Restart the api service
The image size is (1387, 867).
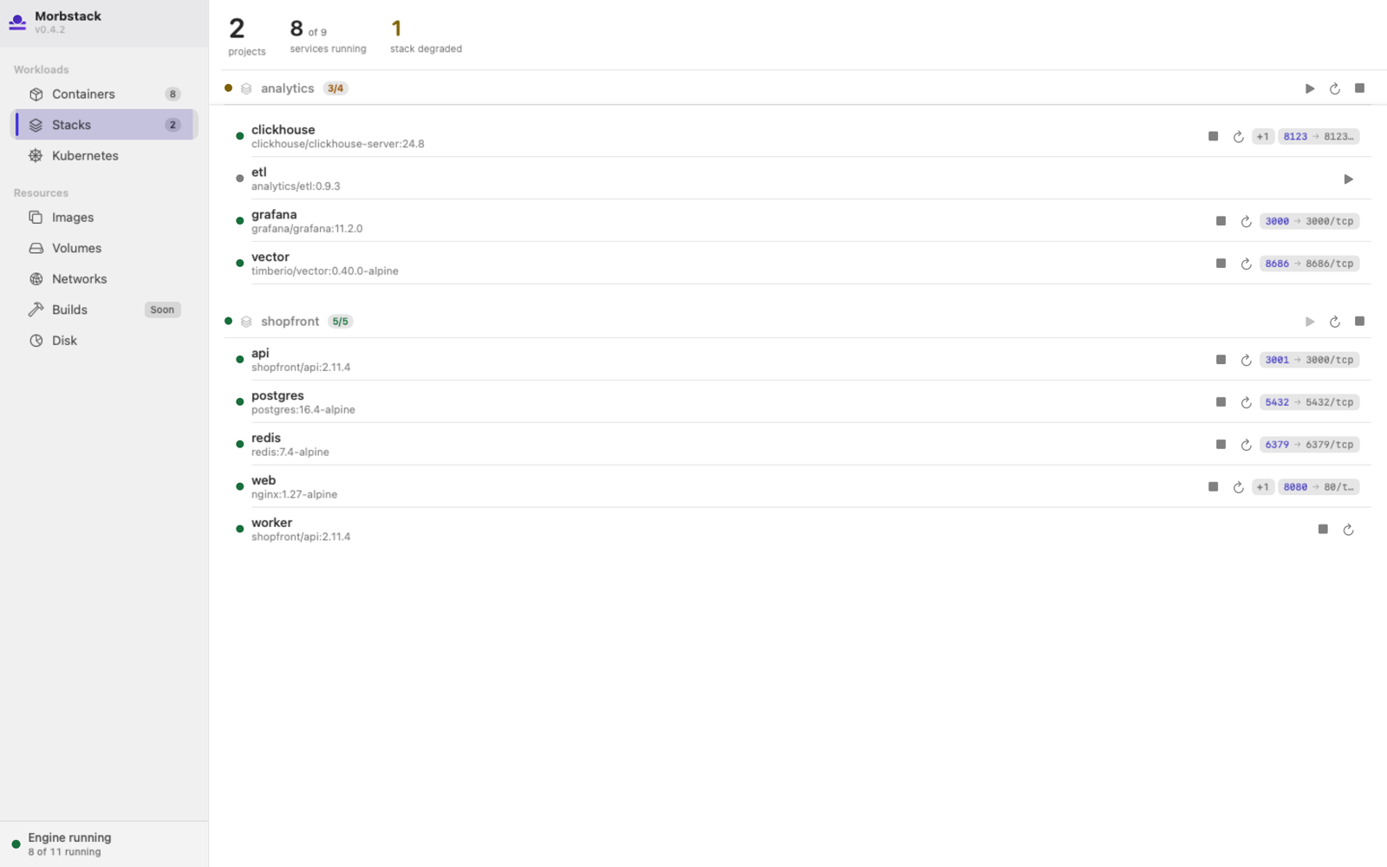point(1246,361)
